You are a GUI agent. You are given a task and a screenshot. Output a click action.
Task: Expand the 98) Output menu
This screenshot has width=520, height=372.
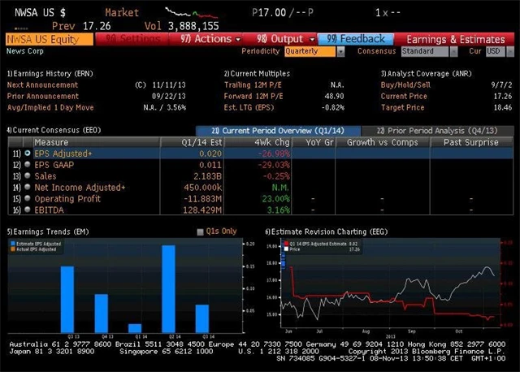tap(285, 39)
